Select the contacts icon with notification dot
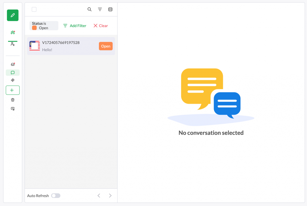The height and width of the screenshot is (206, 307). (12, 32)
